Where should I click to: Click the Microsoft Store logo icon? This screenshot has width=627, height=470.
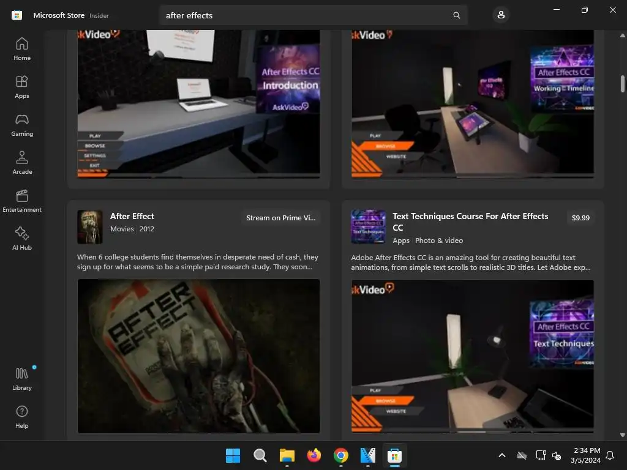pos(17,15)
